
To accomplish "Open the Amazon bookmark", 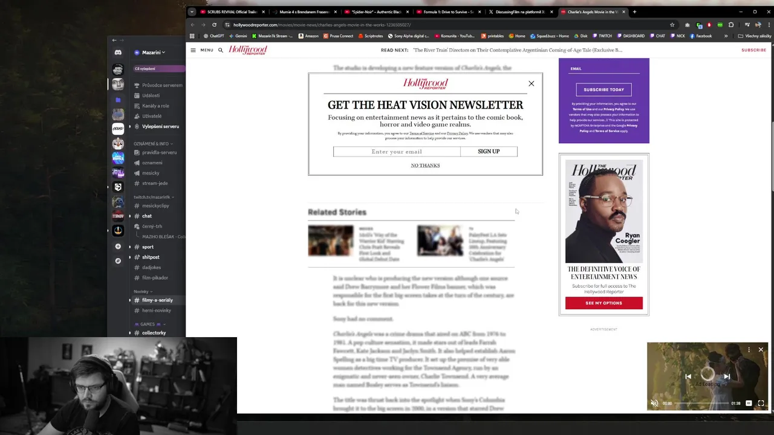I will pyautogui.click(x=308, y=36).
